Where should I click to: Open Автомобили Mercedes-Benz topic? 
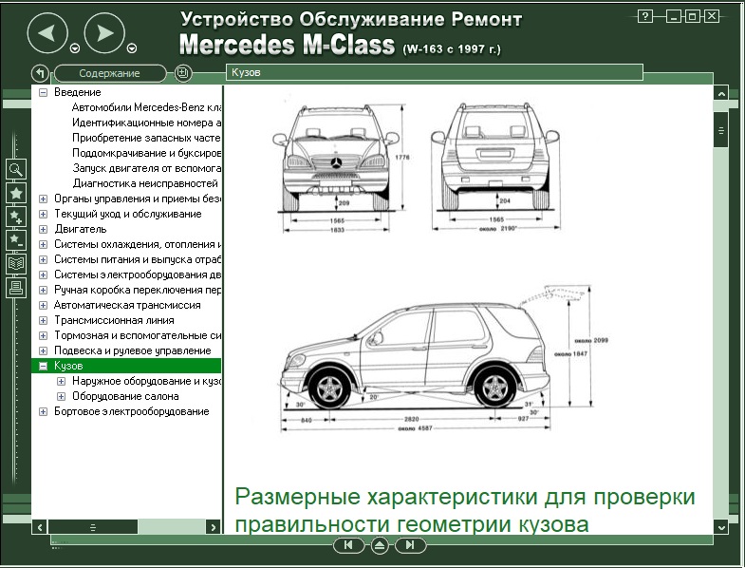point(146,107)
